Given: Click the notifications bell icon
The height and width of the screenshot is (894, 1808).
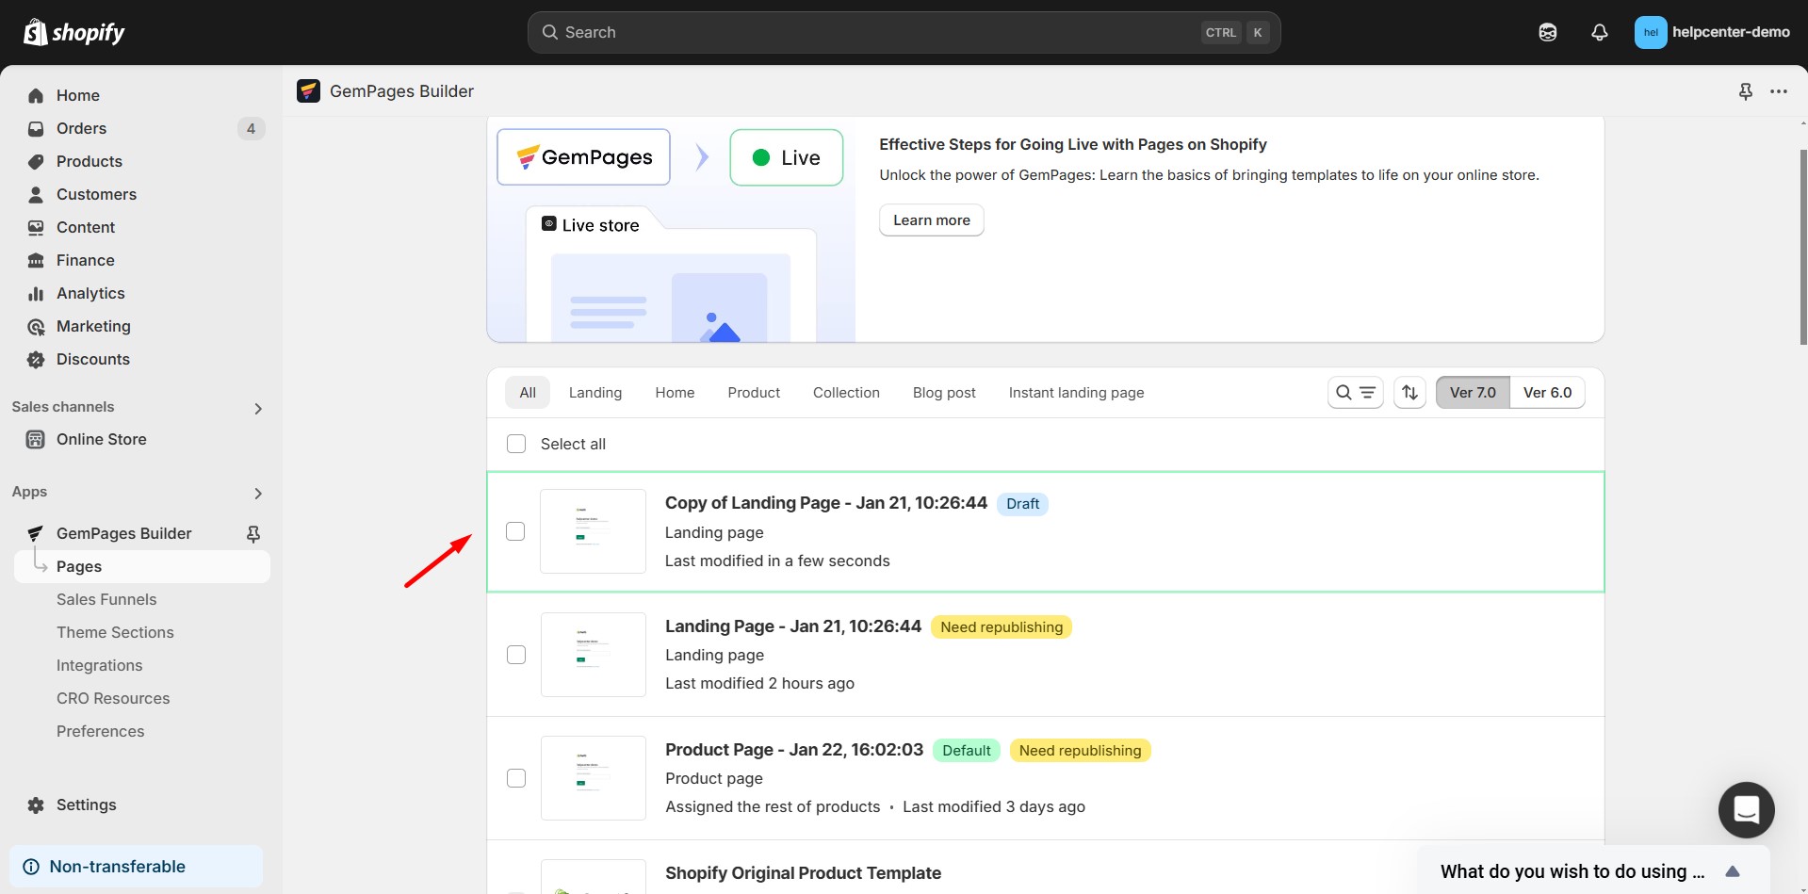Looking at the screenshot, I should [1599, 32].
